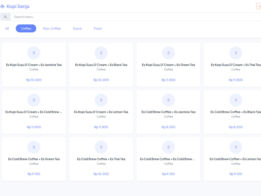Switch to the Snack category
Viewport: 261px width, 196px height.
pos(77,28)
